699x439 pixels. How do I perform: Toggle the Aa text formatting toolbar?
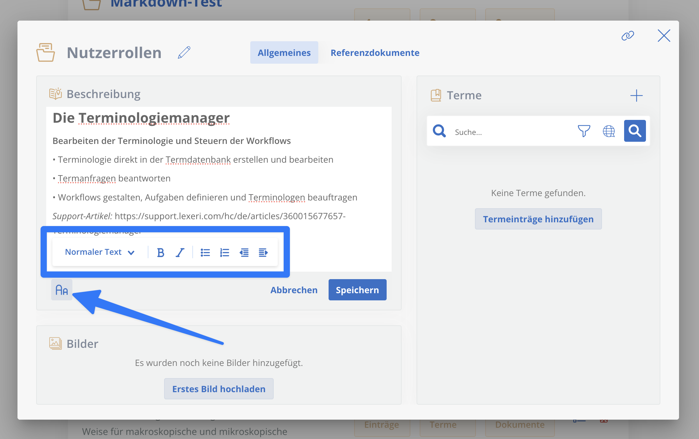pyautogui.click(x=62, y=290)
